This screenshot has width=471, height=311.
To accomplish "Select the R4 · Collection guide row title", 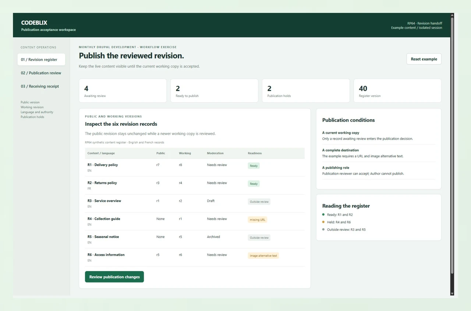I will point(104,219).
